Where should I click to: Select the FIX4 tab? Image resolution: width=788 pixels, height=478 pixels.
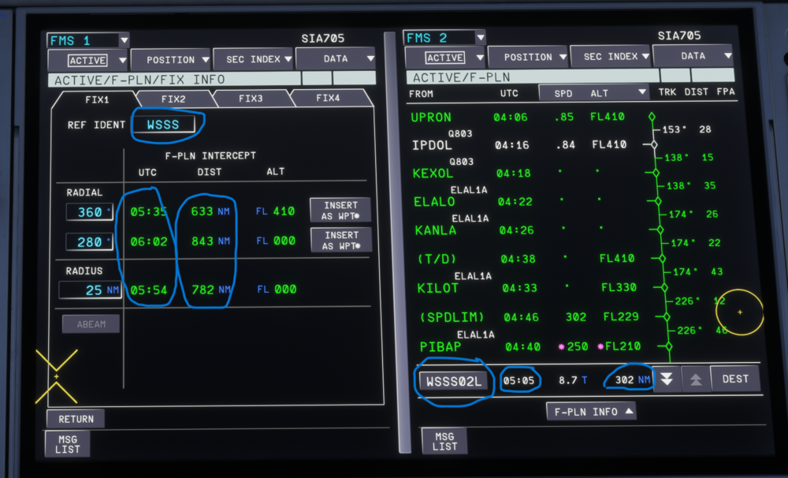pos(328,99)
